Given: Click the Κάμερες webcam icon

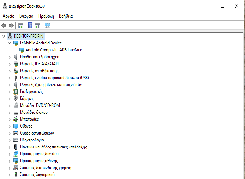Looking at the screenshot, I should [x=16, y=98].
